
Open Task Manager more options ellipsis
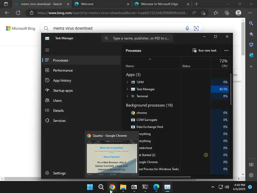click(226, 50)
